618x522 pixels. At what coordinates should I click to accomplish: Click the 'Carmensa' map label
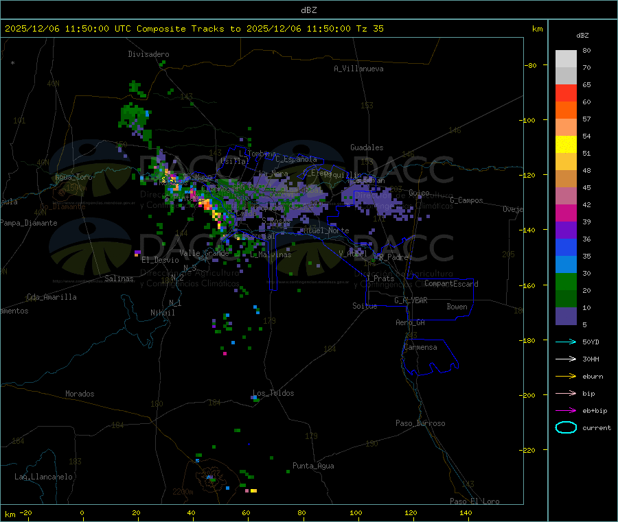[x=420, y=347]
